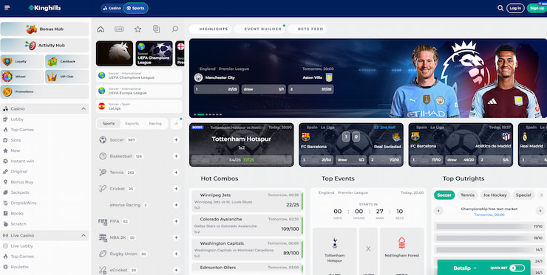Image resolution: width=547 pixels, height=275 pixels.
Task: Expand the Basketball sport row
Action: (x=176, y=156)
